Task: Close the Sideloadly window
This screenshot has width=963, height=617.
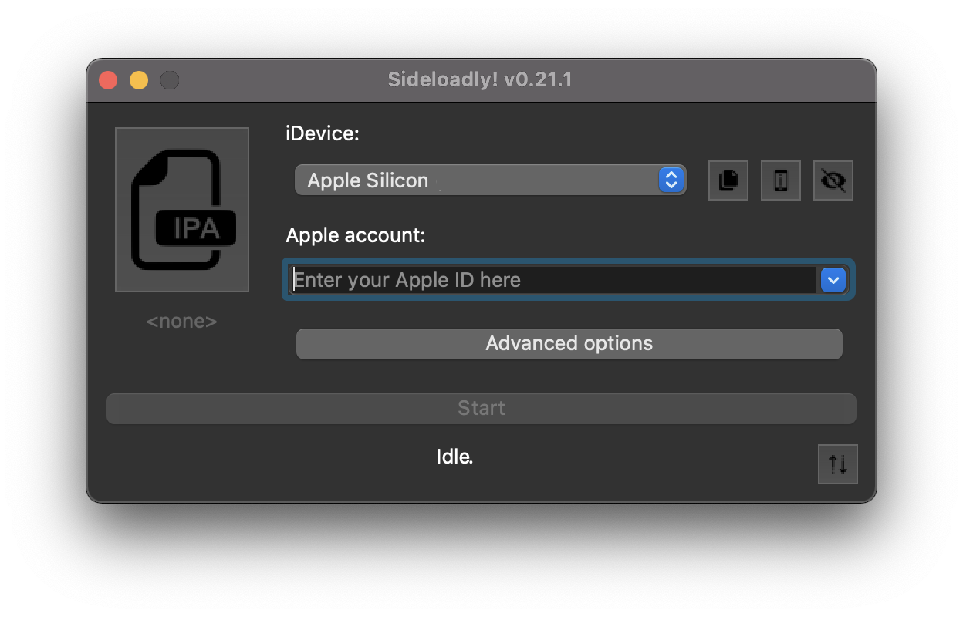Action: (x=108, y=80)
